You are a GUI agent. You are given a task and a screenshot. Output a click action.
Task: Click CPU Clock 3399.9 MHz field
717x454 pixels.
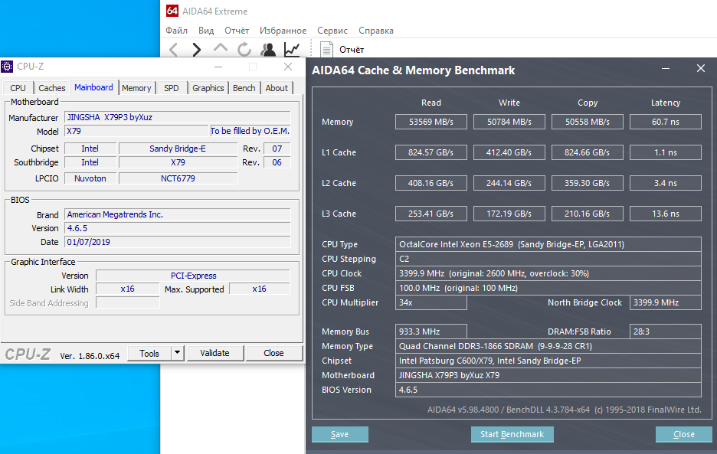click(548, 273)
